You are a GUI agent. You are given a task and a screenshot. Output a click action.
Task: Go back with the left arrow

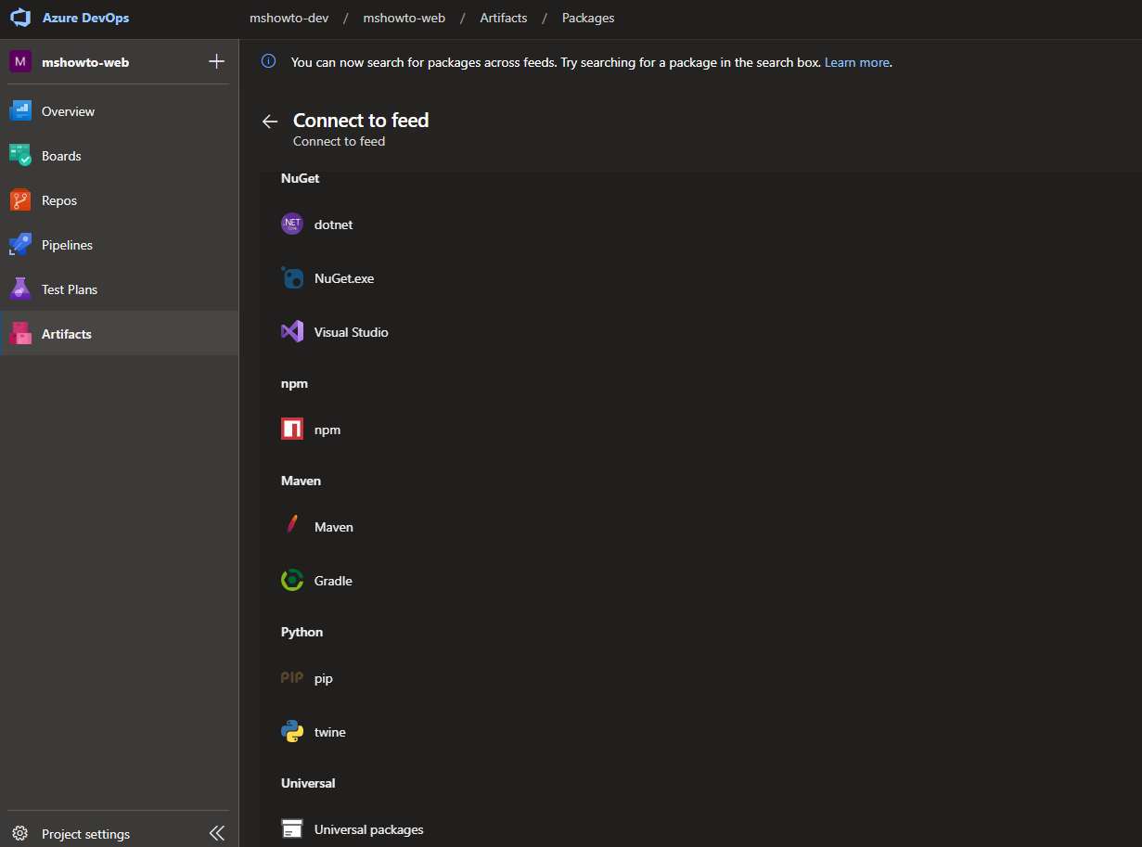pyautogui.click(x=270, y=122)
